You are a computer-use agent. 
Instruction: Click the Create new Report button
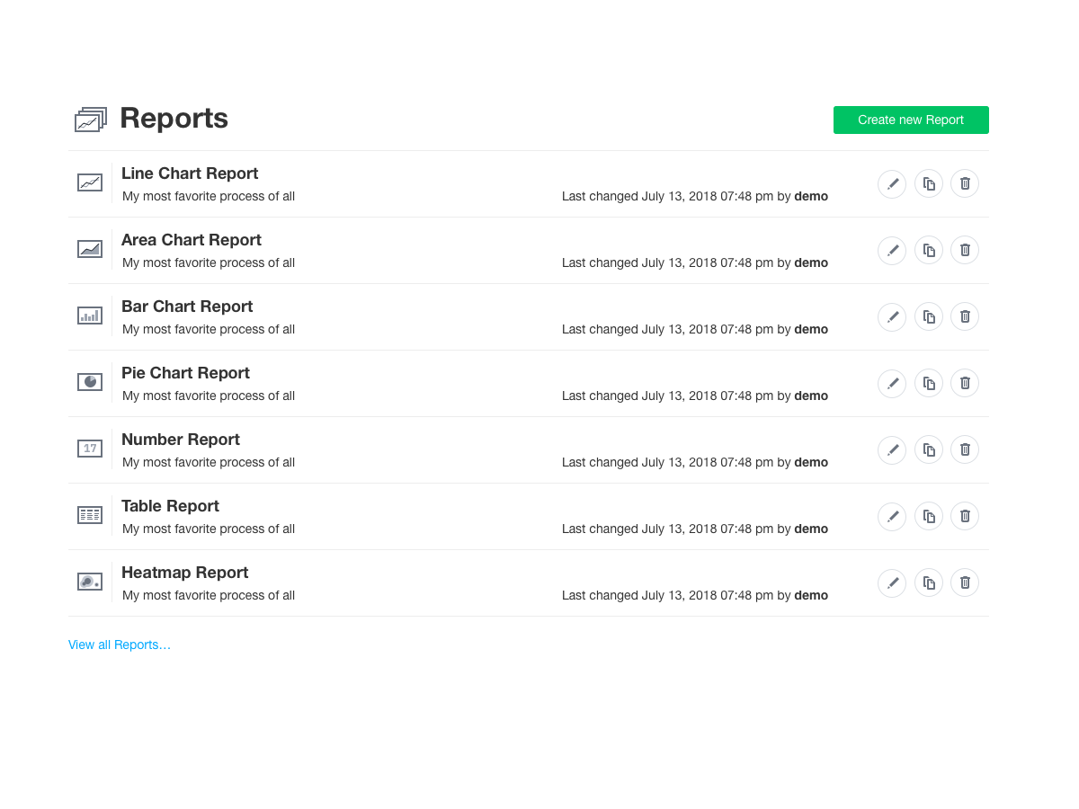pos(911,120)
